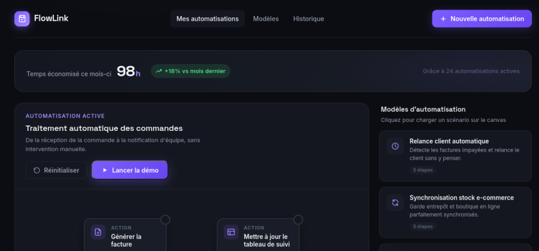Switch to the Modèles tab
The image size is (539, 251).
pos(266,19)
